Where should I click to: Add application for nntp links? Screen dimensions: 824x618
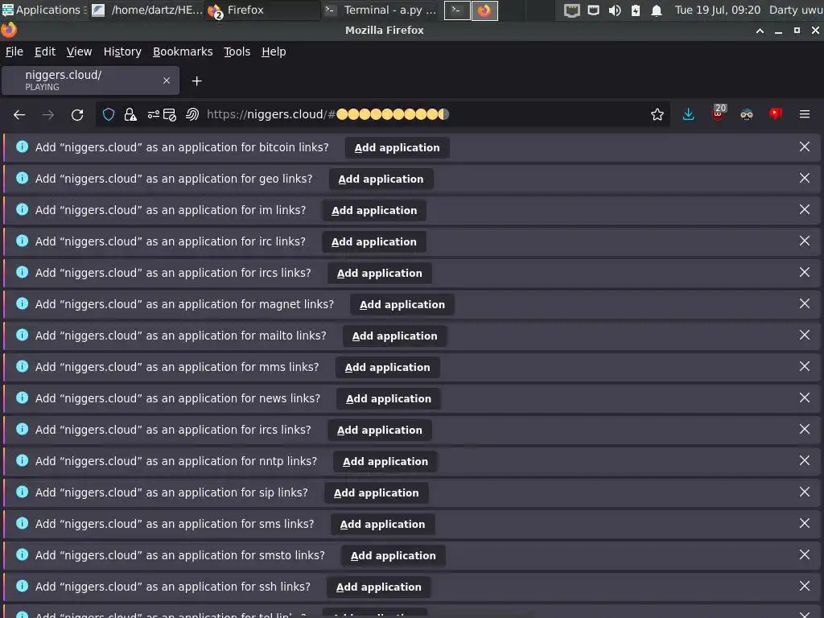click(385, 461)
